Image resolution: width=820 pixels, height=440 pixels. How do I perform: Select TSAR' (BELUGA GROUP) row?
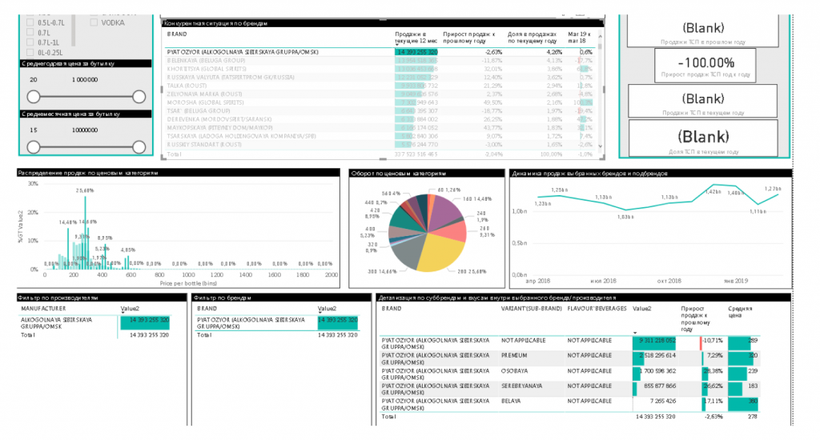pyautogui.click(x=380, y=110)
